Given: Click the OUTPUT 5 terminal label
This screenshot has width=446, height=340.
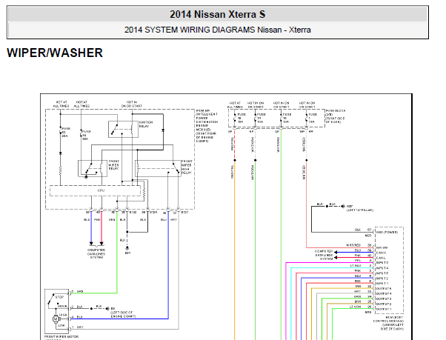Looking at the screenshot, I should (x=384, y=289).
